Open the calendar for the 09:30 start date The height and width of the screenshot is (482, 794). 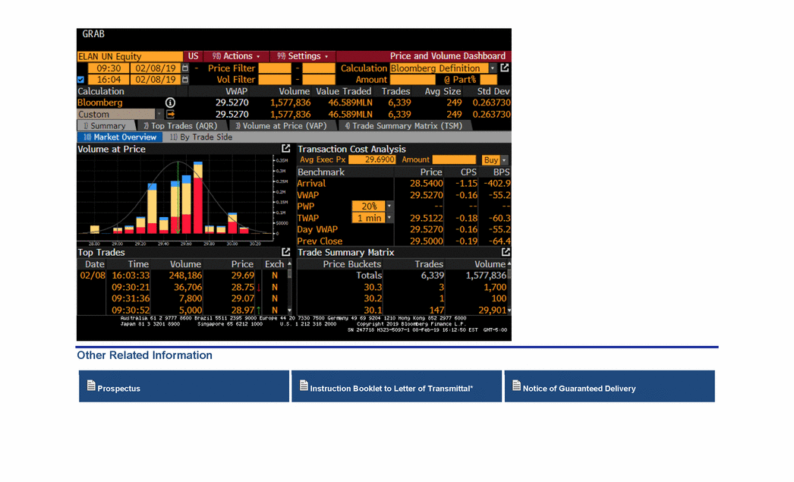(x=184, y=68)
